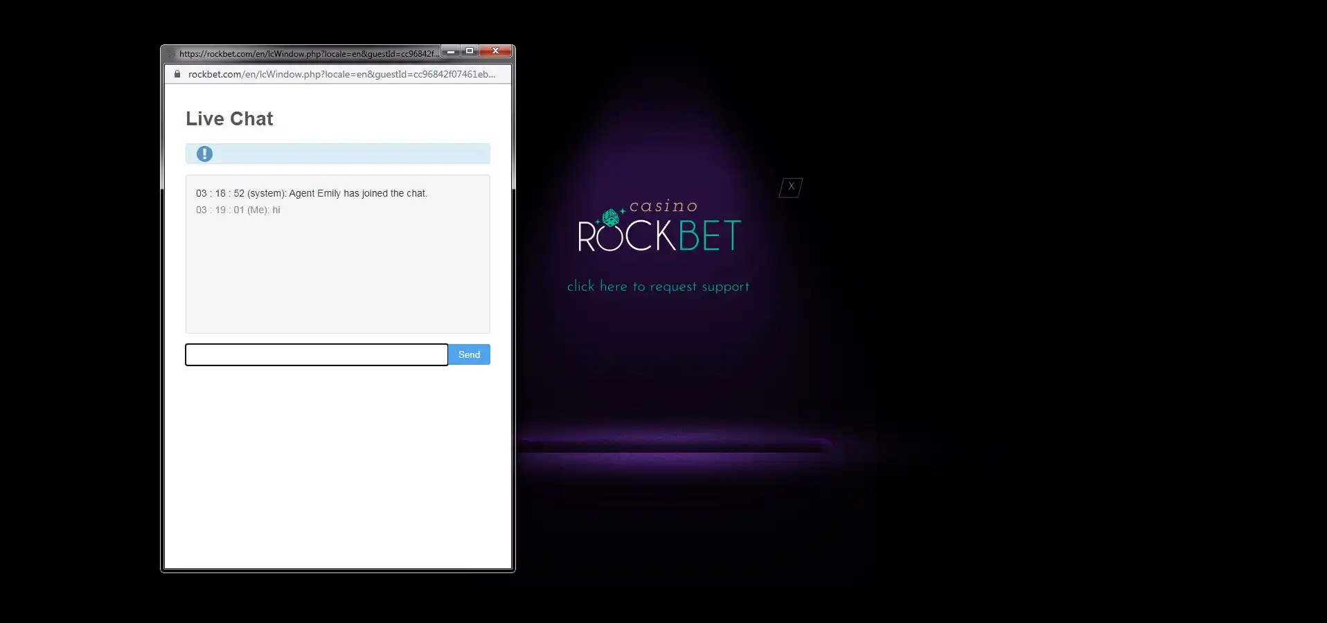Click the 'casino' word above the logo
The image size is (1327, 623).
[663, 206]
